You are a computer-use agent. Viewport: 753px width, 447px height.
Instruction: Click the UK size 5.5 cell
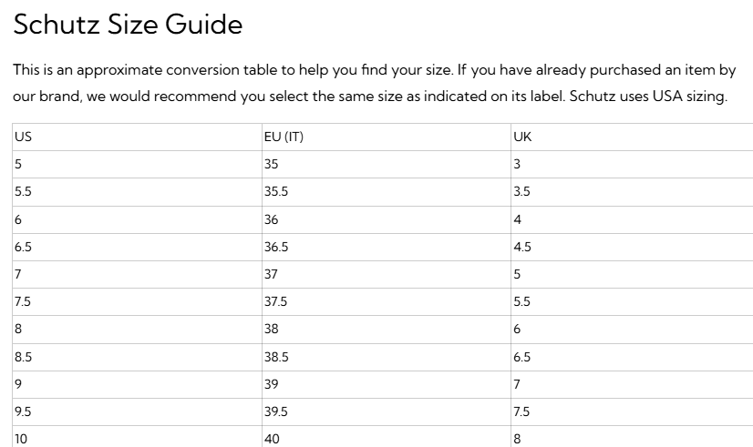[x=632, y=301]
